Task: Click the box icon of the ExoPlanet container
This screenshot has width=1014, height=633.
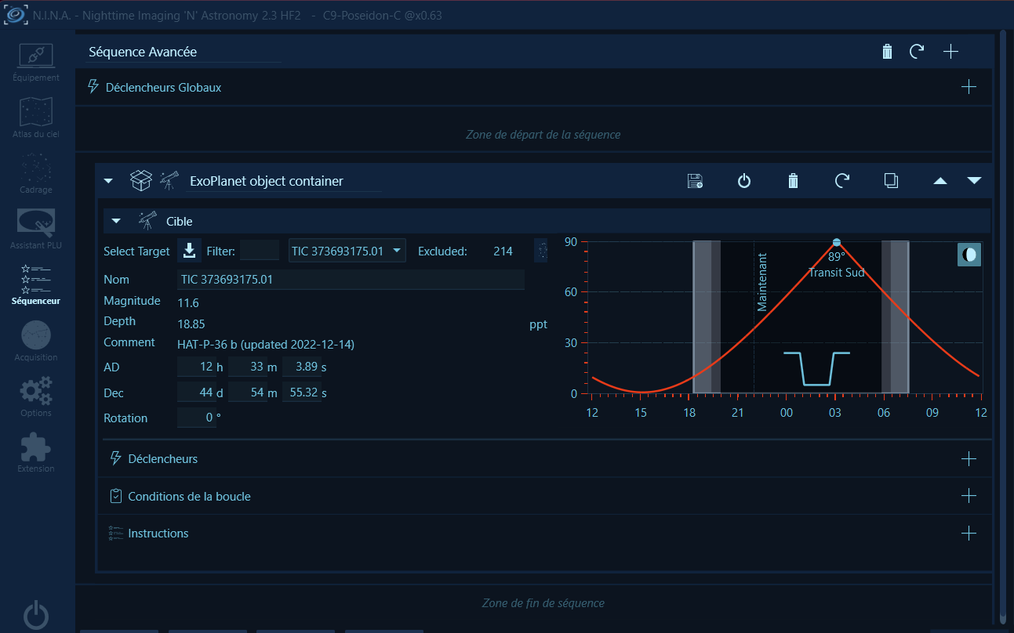Action: [140, 181]
